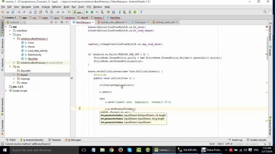This screenshot has height=154, width=275.
Task: Click the Find magnifier icon
Action: point(47,12)
